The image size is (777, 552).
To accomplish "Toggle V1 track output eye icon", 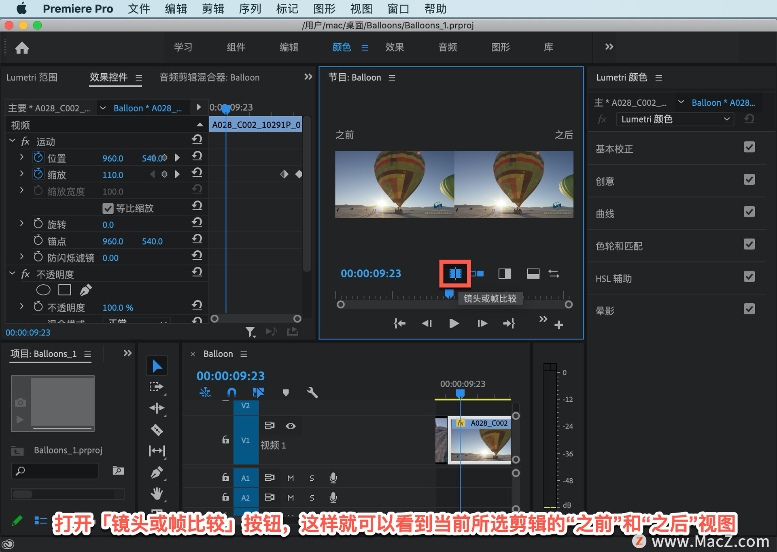I will (291, 426).
